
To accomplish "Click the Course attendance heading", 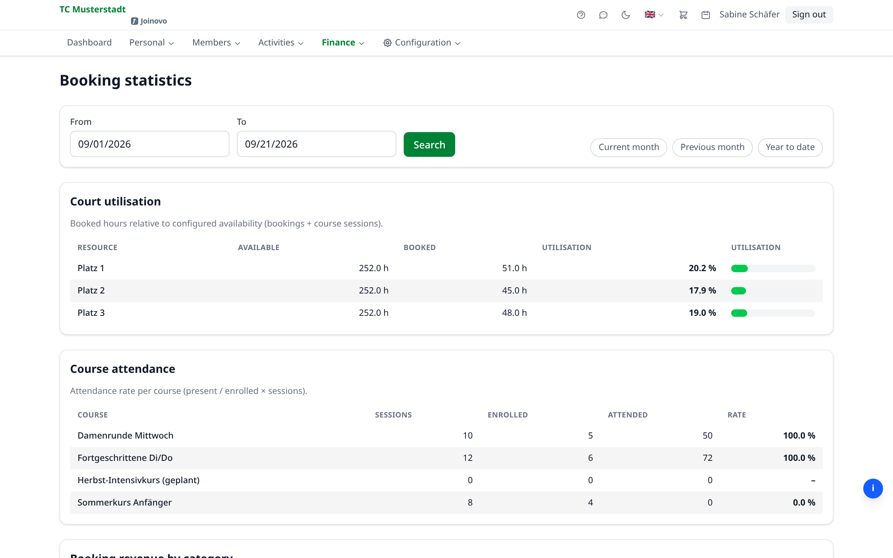I will 122,369.
